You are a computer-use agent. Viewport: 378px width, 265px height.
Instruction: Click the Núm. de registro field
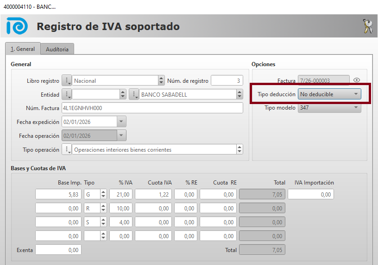(227, 80)
